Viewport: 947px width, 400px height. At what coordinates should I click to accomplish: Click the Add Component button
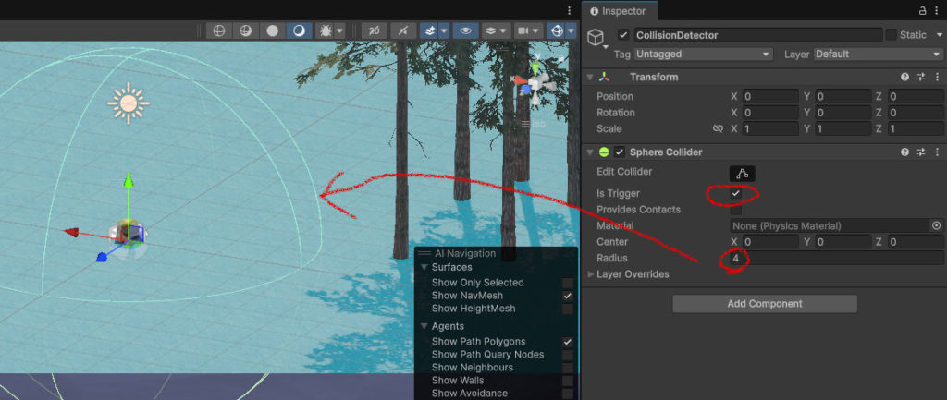[764, 304]
